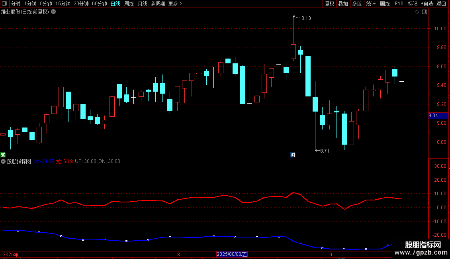The height and width of the screenshot is (259, 450).
Task: Select the 分时 intraday tab
Action: 16,4
